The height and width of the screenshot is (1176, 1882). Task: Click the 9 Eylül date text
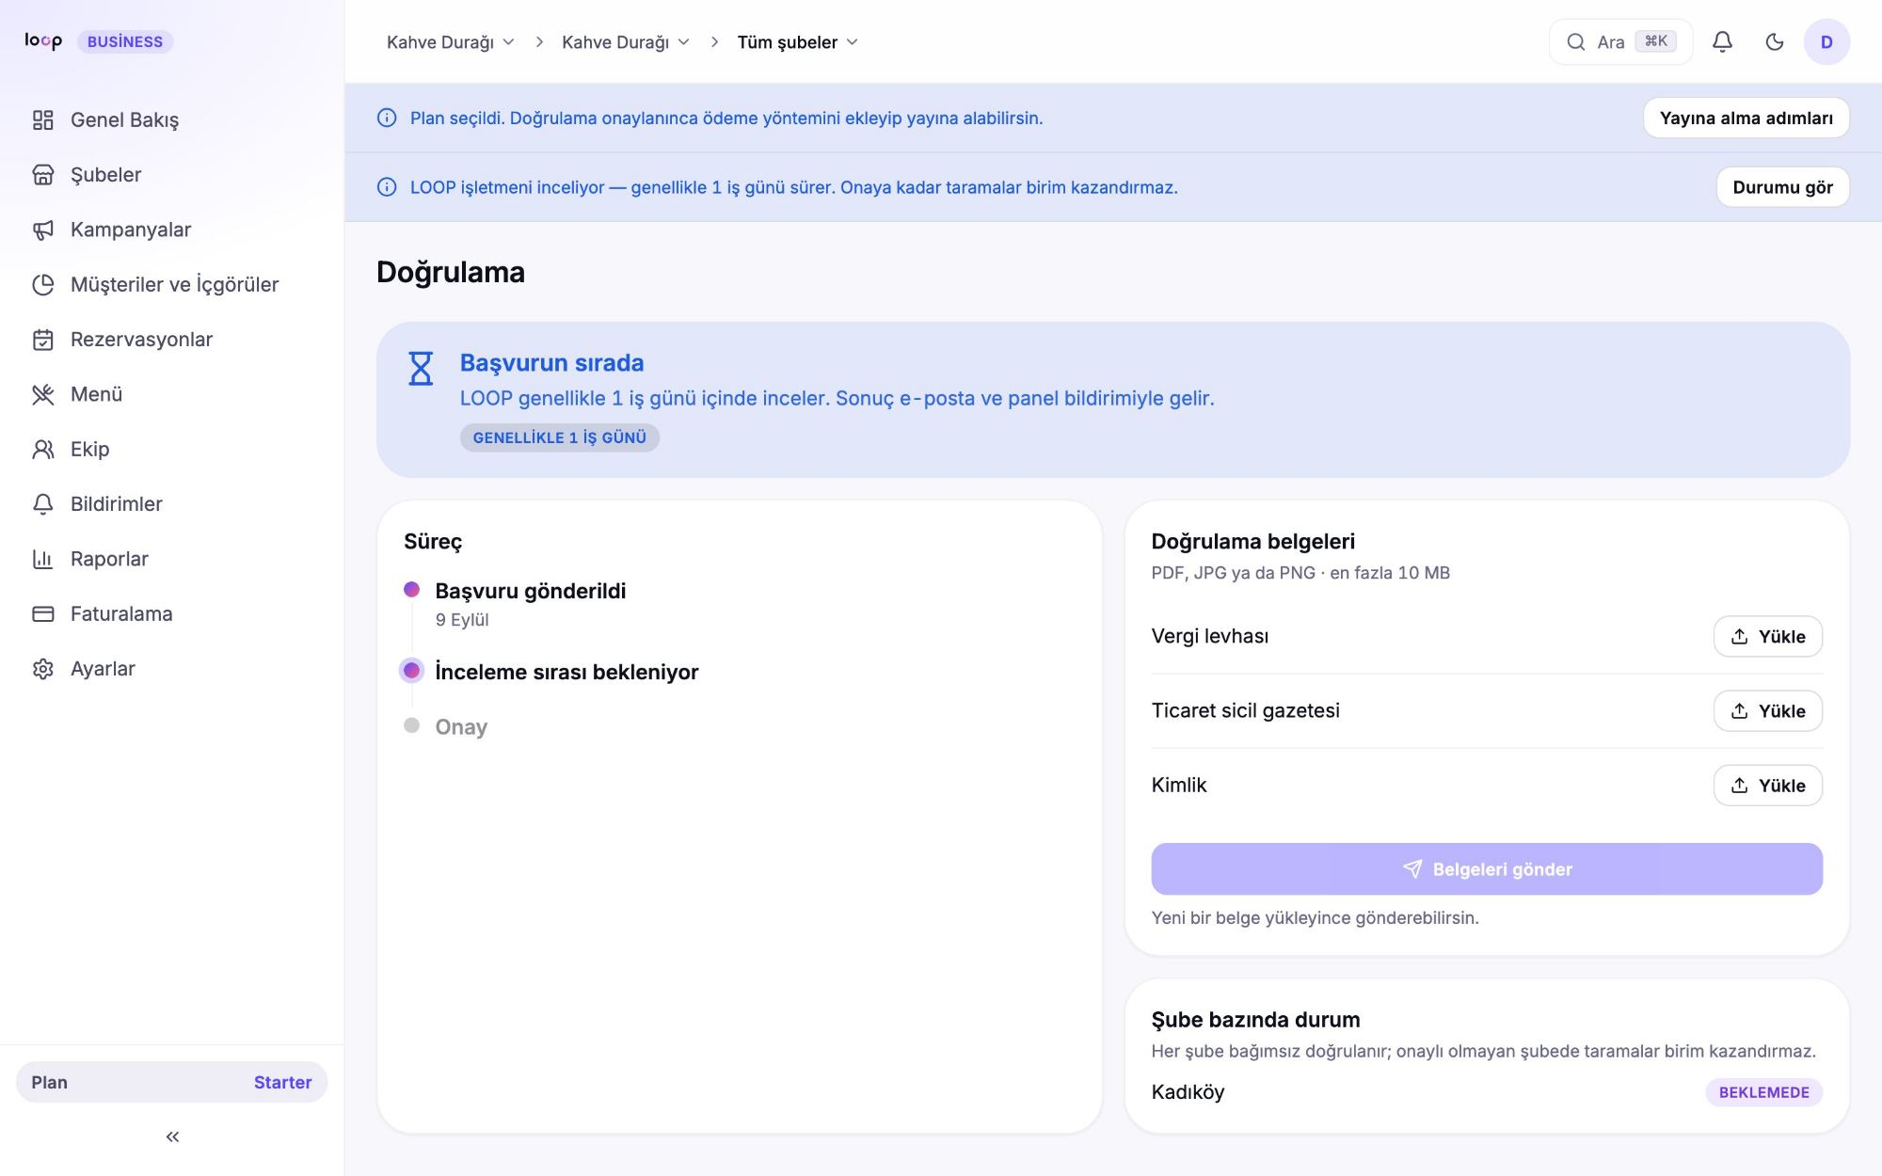[462, 620]
